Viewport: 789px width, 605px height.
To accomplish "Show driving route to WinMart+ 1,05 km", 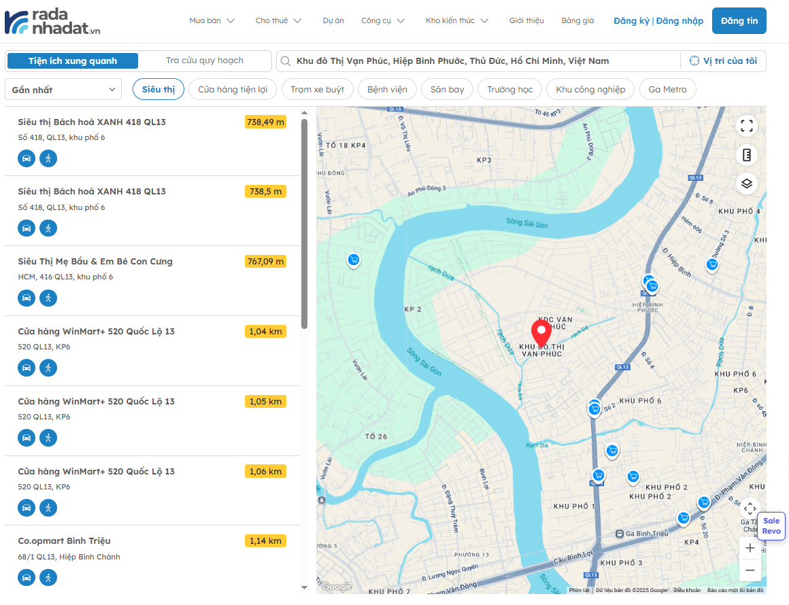I will coord(27,438).
